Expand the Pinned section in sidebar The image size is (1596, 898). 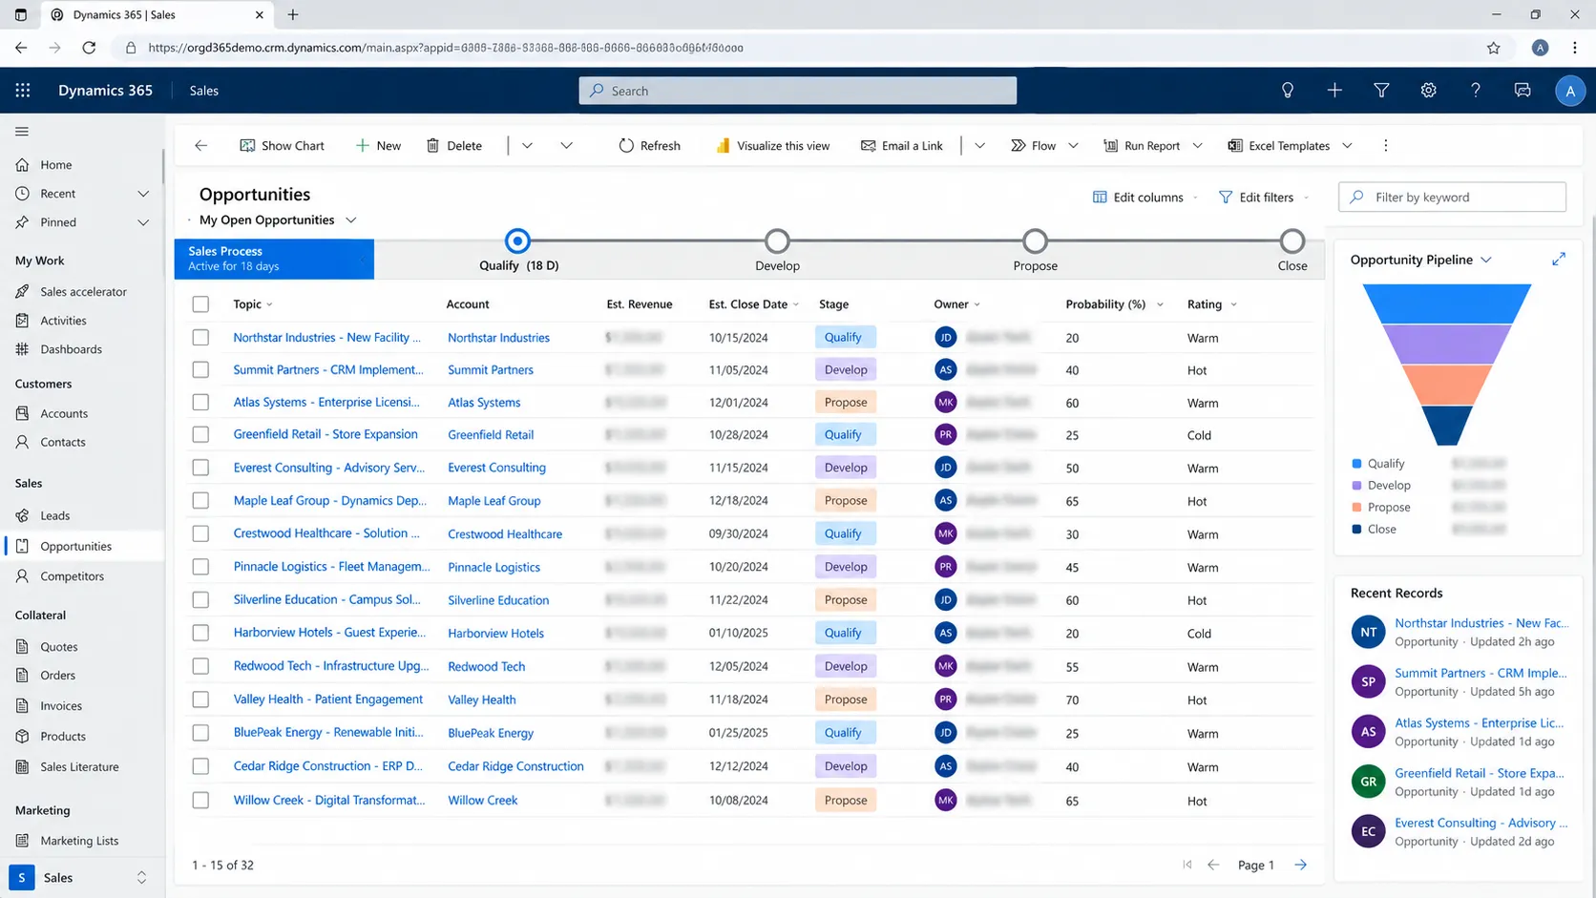pos(143,222)
